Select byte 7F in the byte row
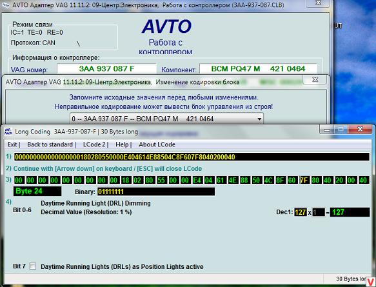 [x=304, y=180]
